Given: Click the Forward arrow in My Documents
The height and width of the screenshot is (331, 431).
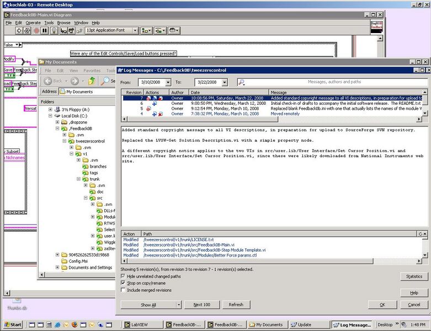Looking at the screenshot, I should click(x=75, y=81).
